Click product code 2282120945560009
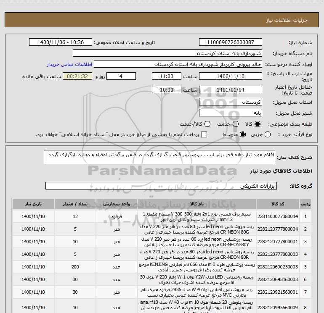The height and width of the screenshot is (313, 324). pos(278,308)
